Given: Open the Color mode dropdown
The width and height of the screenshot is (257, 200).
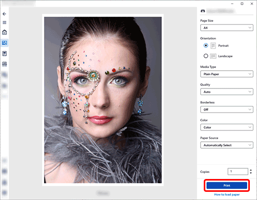Looking at the screenshot, I should (227, 127).
